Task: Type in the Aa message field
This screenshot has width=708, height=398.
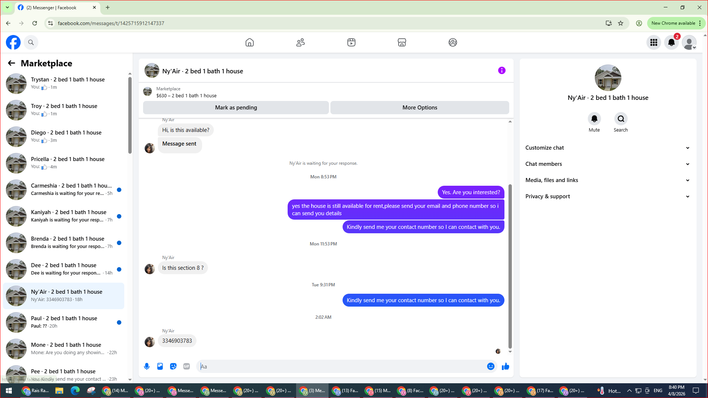Action: pos(343,366)
